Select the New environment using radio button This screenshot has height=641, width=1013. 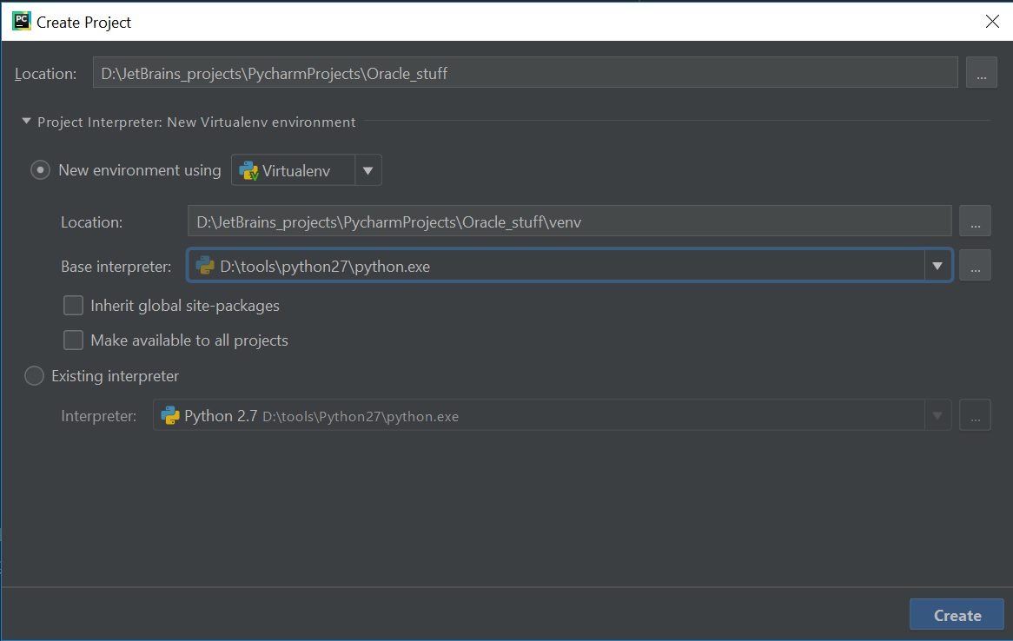pos(40,170)
